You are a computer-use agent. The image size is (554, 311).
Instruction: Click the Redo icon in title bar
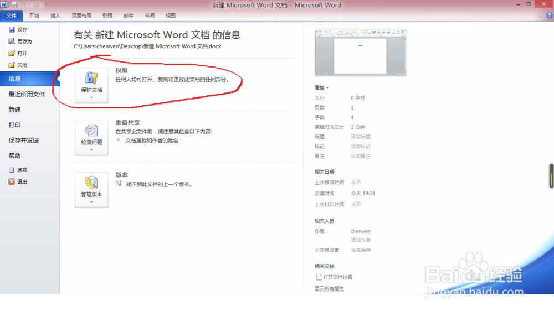point(37,4)
